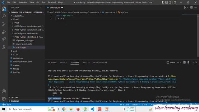Image resolution: width=199 pixels, height=112 pixels.
Task: Click MyClass breadcrumb item
Action: pyautogui.click(x=123, y=12)
